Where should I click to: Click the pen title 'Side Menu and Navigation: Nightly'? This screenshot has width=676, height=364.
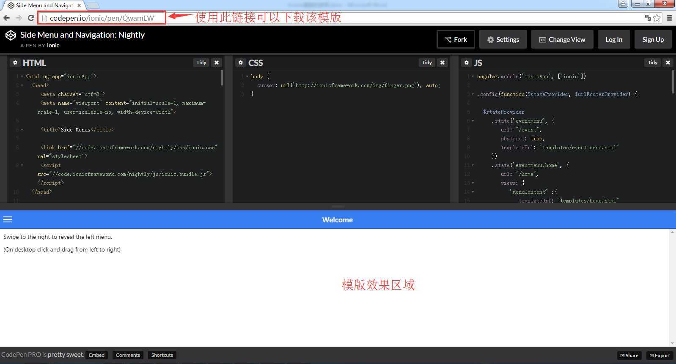82,35
